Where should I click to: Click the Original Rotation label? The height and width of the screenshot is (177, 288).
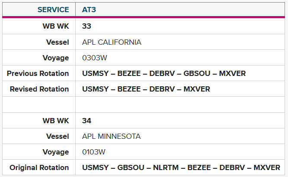(x=39, y=168)
